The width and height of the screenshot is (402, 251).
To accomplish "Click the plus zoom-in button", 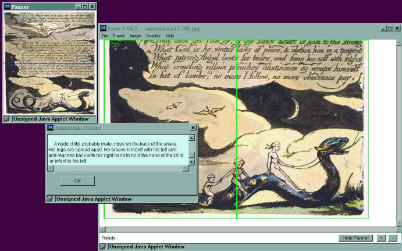I will 381,238.
